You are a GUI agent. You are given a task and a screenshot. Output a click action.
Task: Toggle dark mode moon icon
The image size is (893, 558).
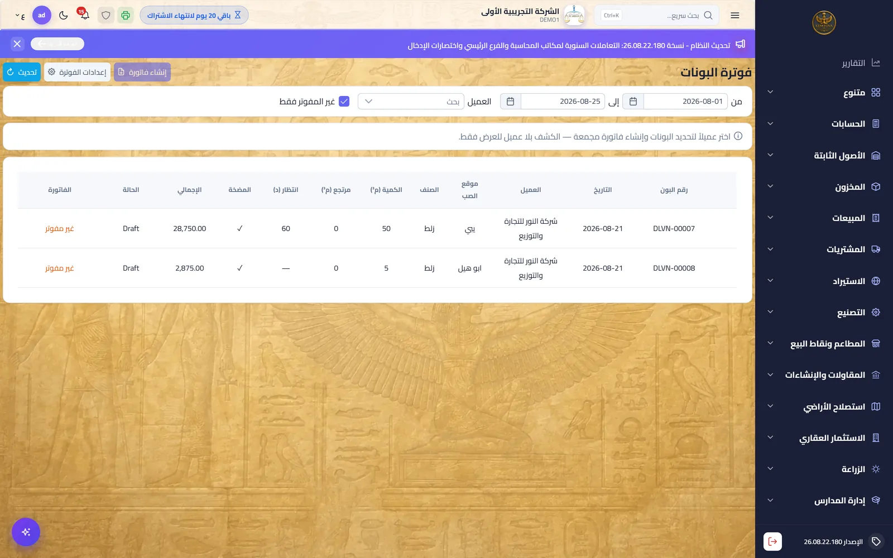click(x=64, y=16)
